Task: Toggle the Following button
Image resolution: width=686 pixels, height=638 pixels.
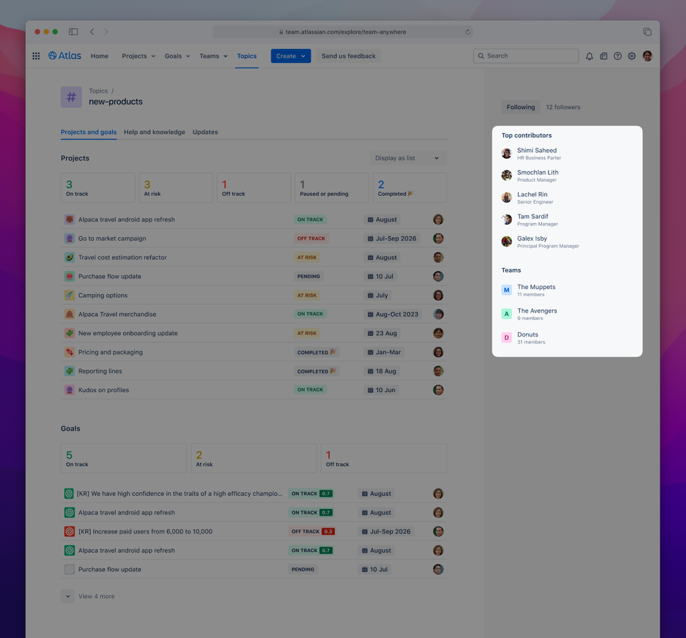Action: [521, 107]
